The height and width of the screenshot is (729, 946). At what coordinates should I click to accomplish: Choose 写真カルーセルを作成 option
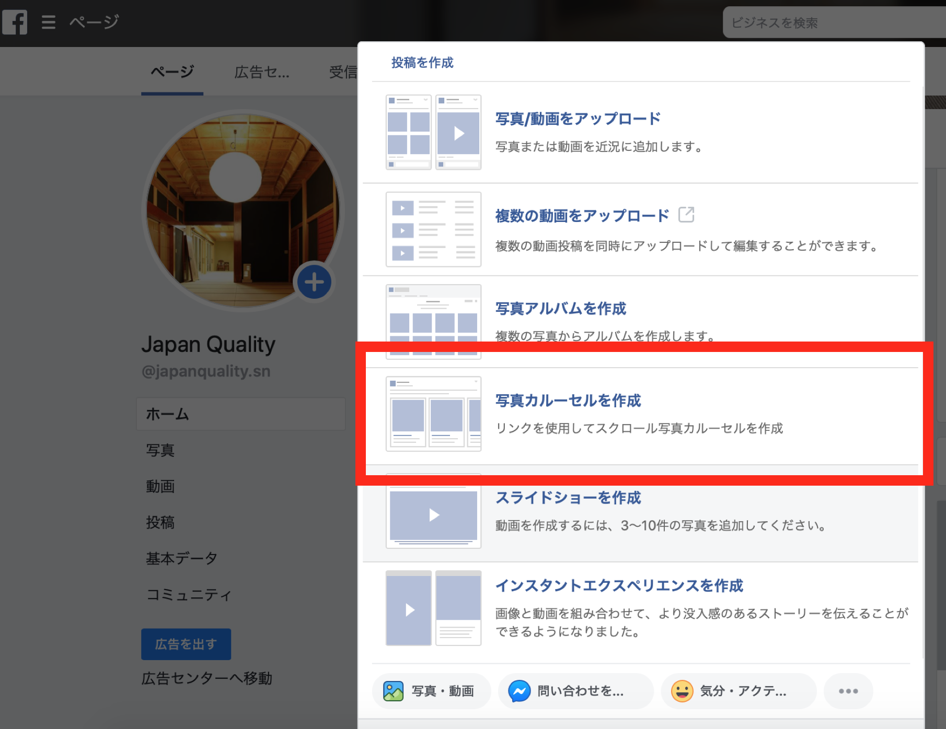(568, 401)
